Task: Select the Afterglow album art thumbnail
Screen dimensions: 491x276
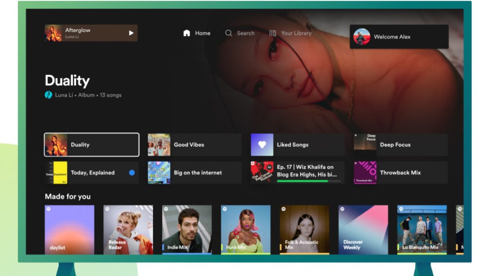Action: click(53, 33)
